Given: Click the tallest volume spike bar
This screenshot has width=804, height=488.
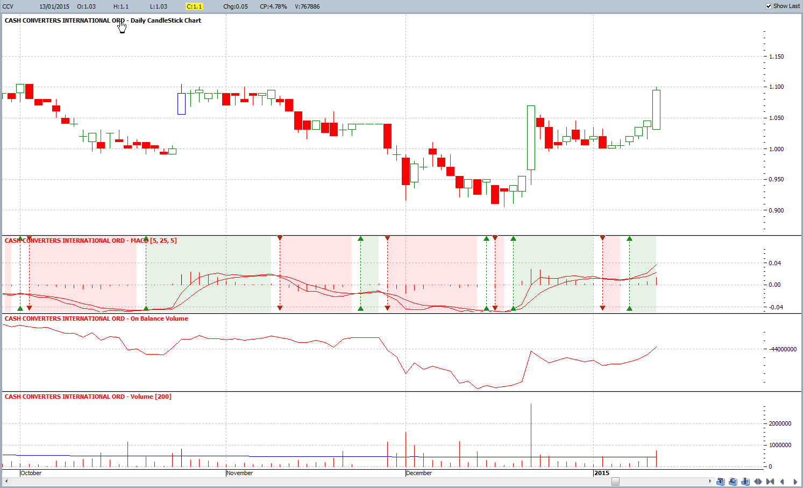Looking at the screenshot, I should point(531,435).
